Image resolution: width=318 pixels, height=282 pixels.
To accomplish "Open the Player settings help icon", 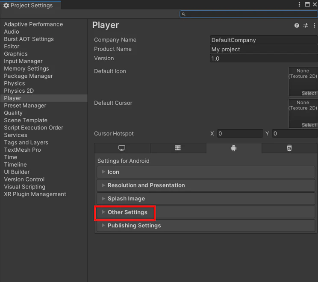I will 297,25.
